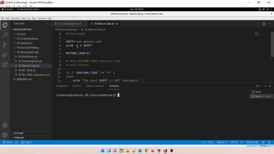
Task: Collapse the BASHSCRIPTING root folder
Action: click(30, 30)
